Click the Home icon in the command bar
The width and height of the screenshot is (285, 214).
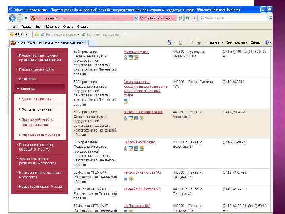pyautogui.click(x=169, y=42)
